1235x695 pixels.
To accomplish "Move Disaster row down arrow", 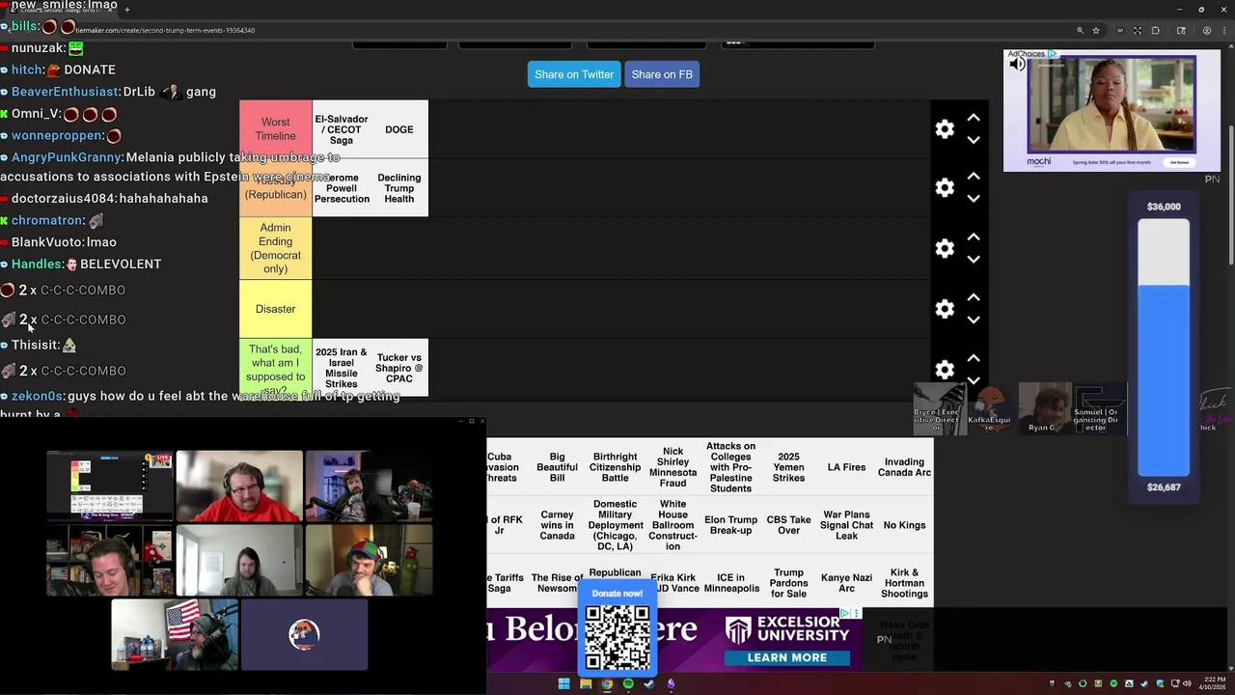I will (x=974, y=320).
